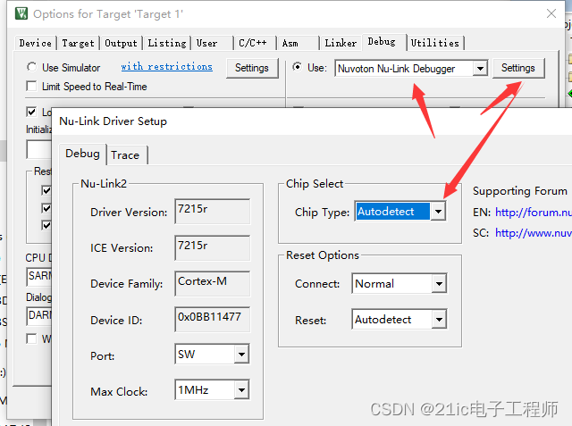Open the EN supporting forum link
572x426 pixels.
[534, 212]
